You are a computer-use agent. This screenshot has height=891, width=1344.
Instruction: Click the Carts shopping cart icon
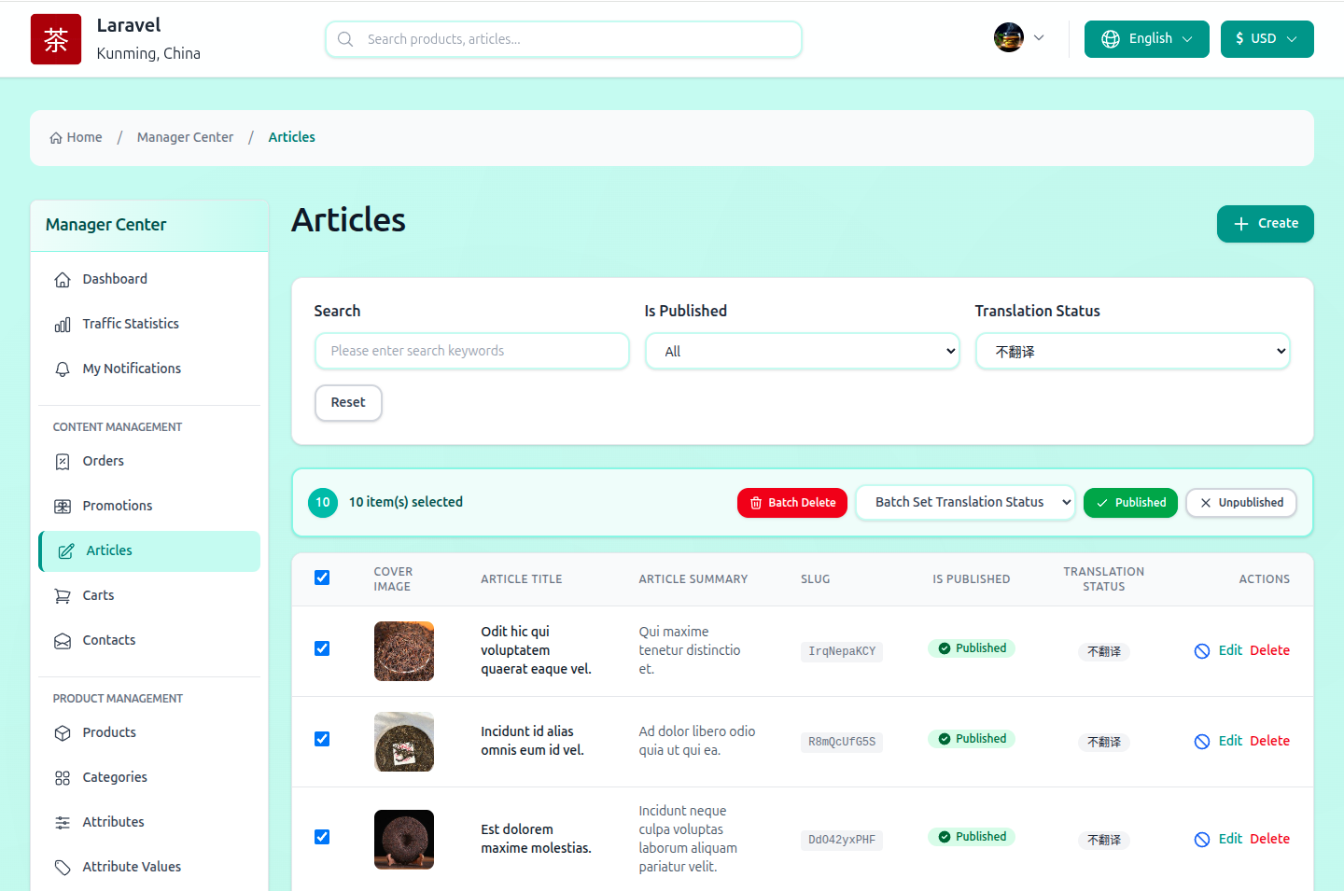(63, 596)
